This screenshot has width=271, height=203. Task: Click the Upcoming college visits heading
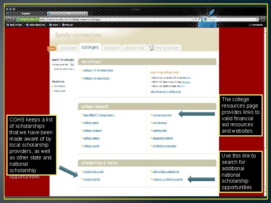(x=164, y=72)
